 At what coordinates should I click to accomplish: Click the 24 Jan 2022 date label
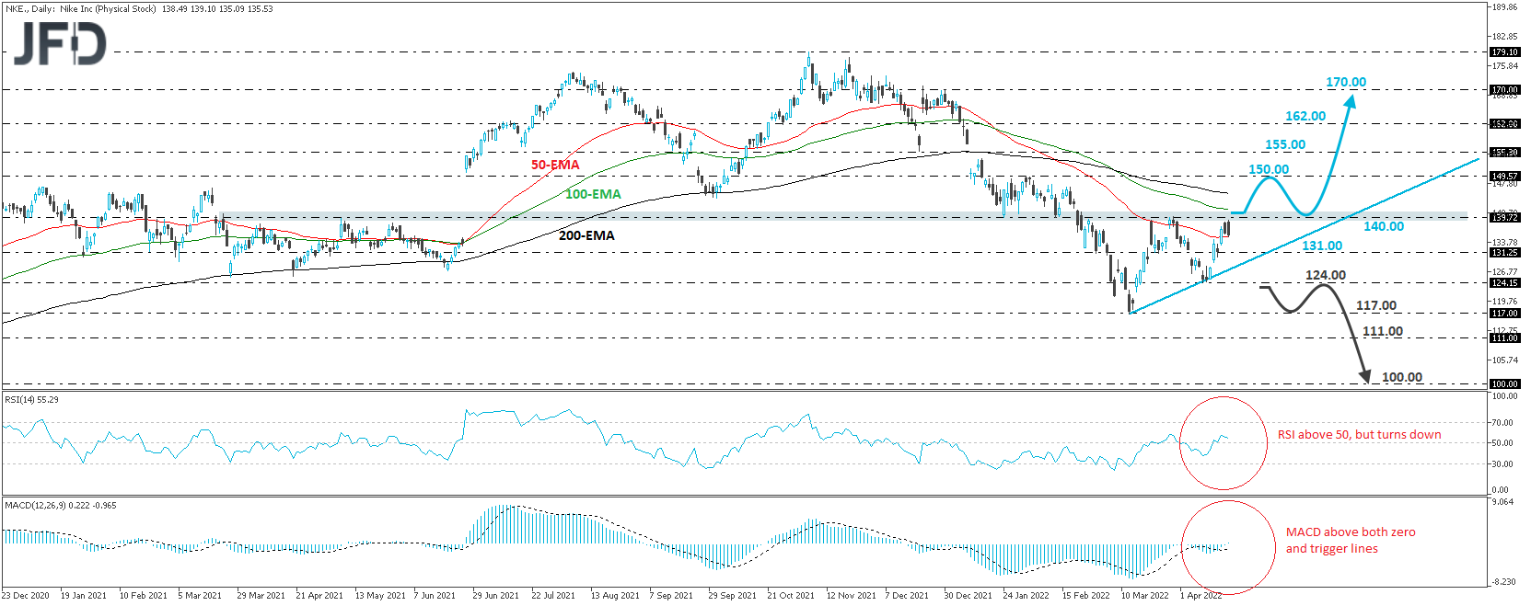click(1026, 596)
